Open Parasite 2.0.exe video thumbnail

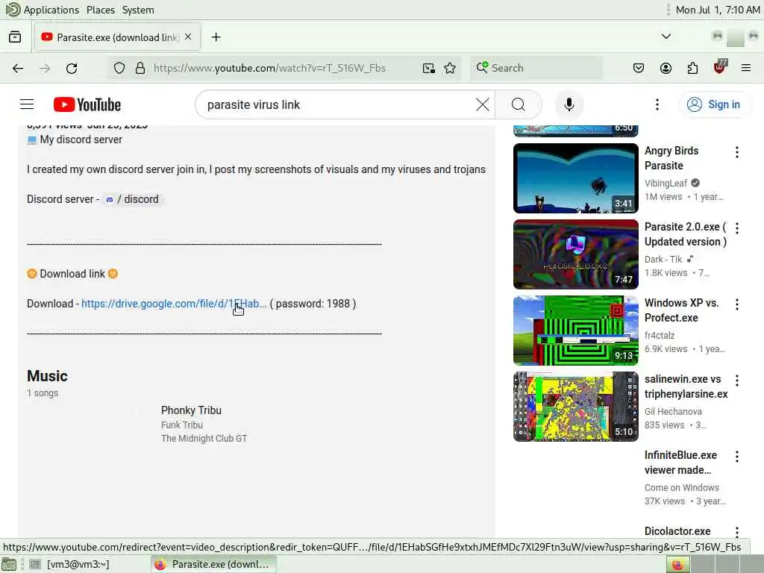pos(575,254)
